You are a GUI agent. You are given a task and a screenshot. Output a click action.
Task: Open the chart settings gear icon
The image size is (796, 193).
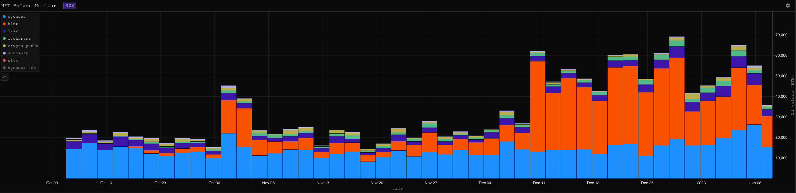788,6
